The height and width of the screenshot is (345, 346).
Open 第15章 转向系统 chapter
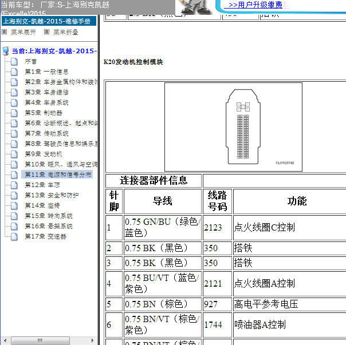click(x=49, y=216)
